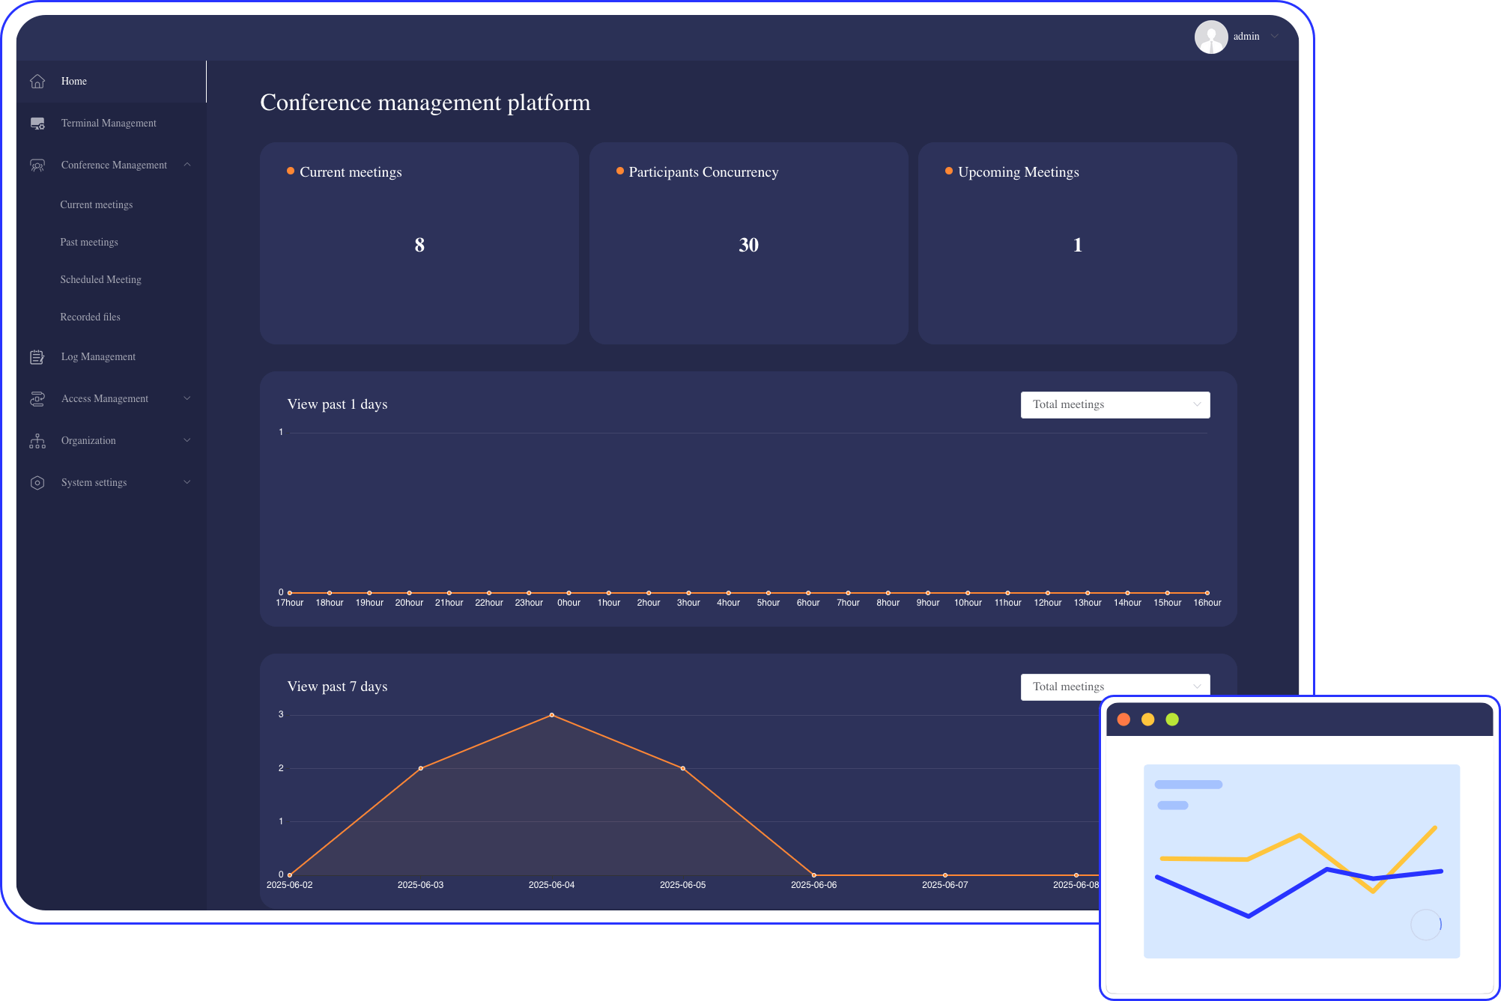Click the Conference Management icon
1501x1001 pixels.
click(x=37, y=165)
